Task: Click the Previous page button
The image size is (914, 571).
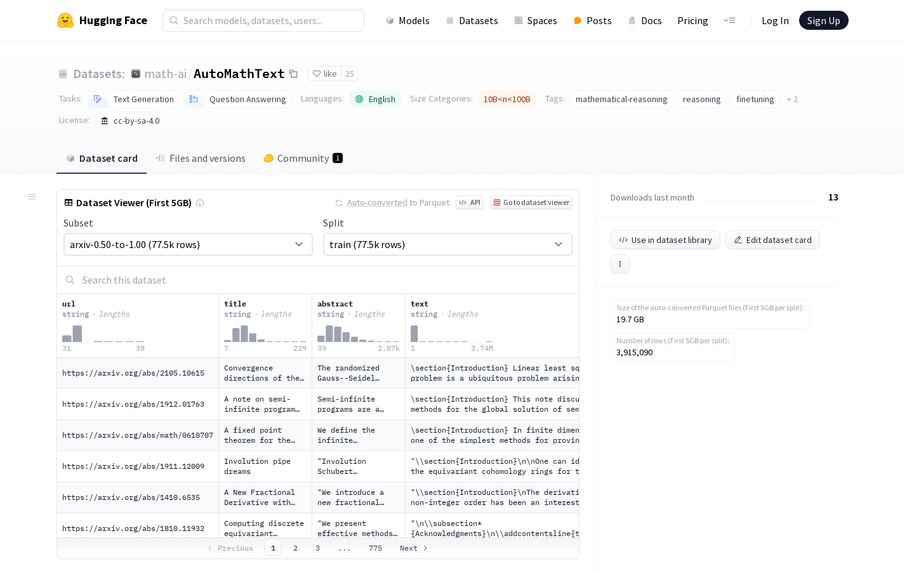Action: coord(230,548)
